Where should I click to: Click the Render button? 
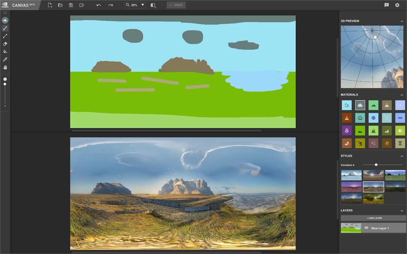[x=176, y=5]
